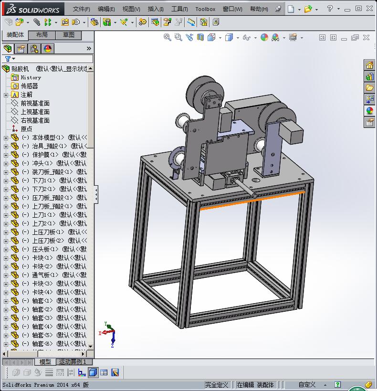Select the 上视基准面 plane
This screenshot has height=391, width=377.
click(35, 112)
